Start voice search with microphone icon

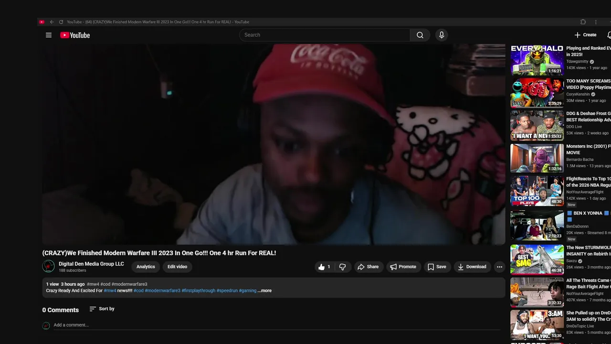pos(442,35)
